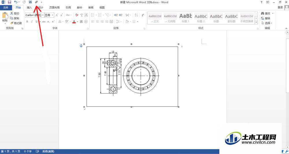Switch to the View (视图) tab
This screenshot has width=289, height=154.
coord(102,7)
